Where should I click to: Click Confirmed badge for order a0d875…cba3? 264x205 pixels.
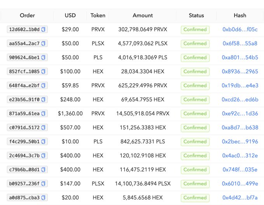pos(195,198)
